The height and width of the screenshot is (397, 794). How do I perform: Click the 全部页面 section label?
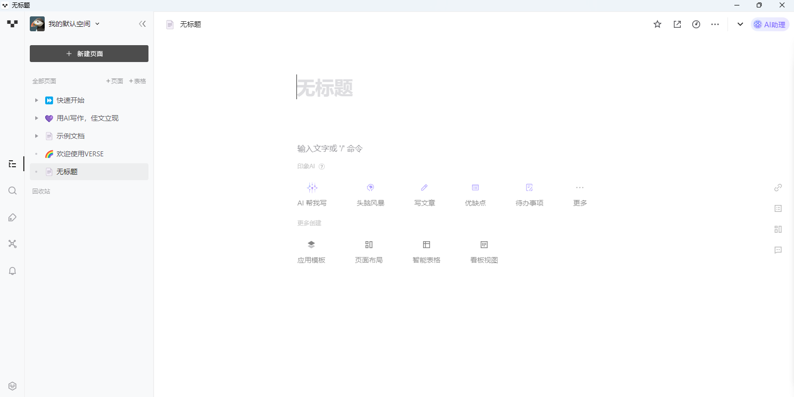tap(44, 81)
